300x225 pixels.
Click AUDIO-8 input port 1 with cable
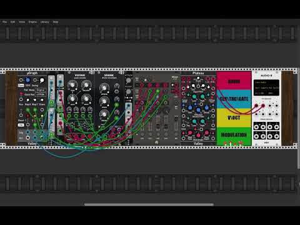pyautogui.click(x=256, y=106)
